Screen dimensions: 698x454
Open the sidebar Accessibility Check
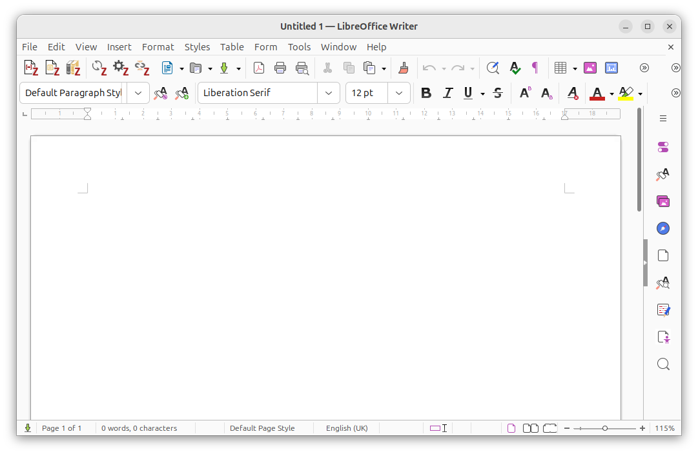coord(663,337)
